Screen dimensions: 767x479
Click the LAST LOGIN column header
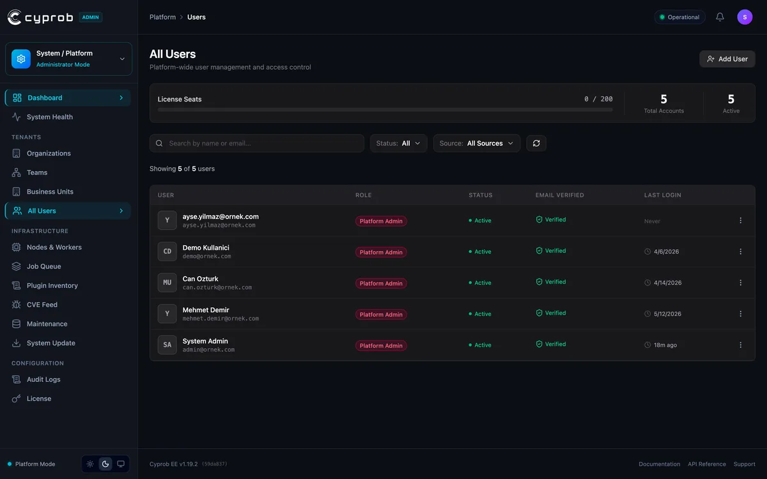pyautogui.click(x=663, y=195)
